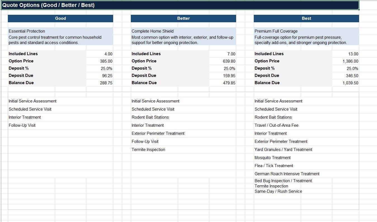Select German Roach Intensive Treatment line
Image resolution: width=377 pixels, height=222 pixels.
point(306,174)
